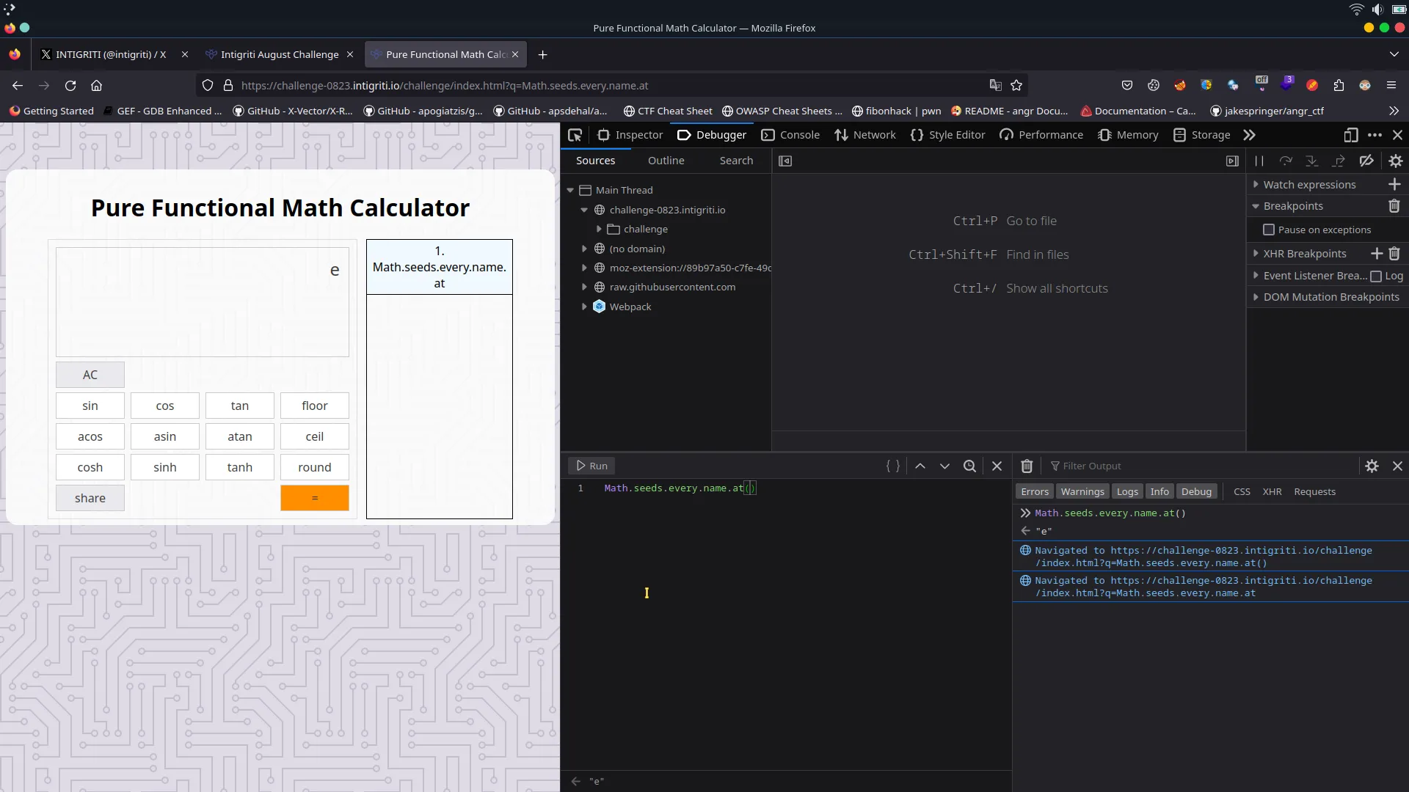Click the Filter Output field

[x=1201, y=466]
